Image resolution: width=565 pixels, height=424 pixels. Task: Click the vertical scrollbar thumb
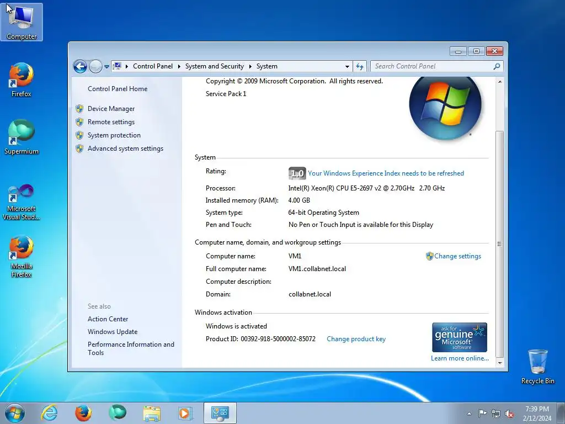tap(500, 243)
